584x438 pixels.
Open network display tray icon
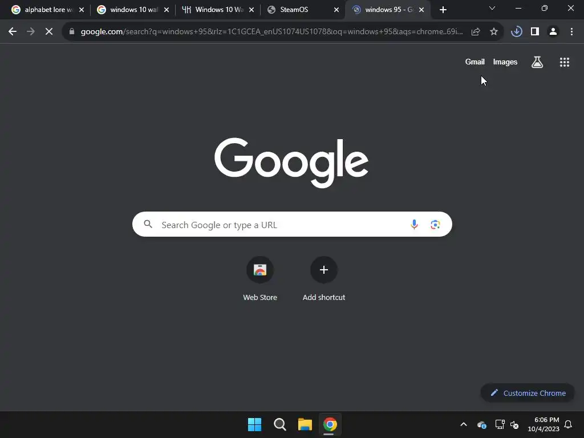500,424
